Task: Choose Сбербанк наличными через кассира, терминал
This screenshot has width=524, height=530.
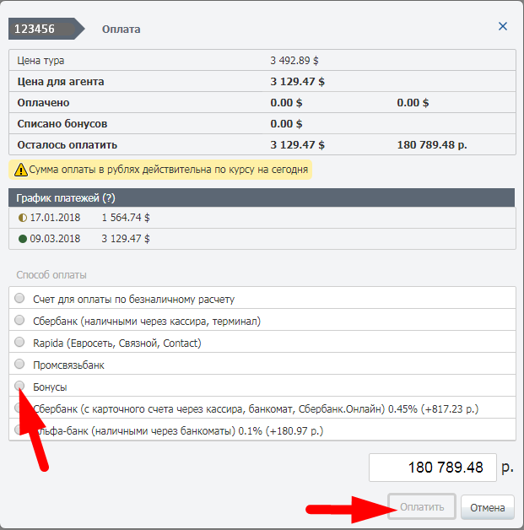Action: coord(19,321)
